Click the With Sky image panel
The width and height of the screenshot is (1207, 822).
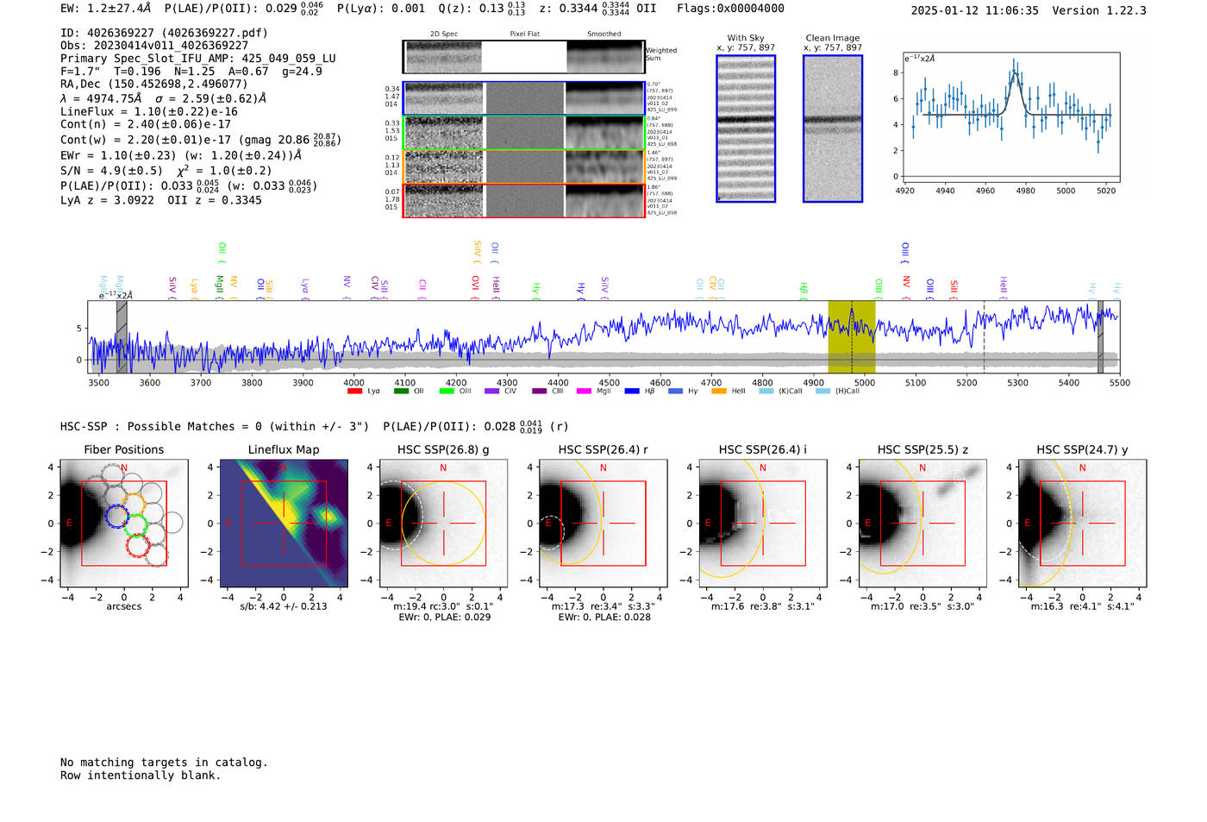746,129
